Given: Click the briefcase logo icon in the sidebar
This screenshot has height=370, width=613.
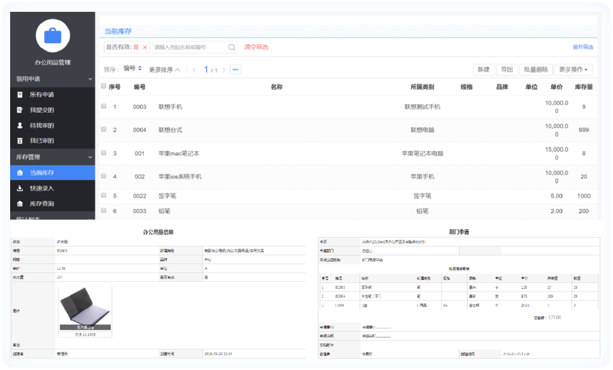Looking at the screenshot, I should [53, 36].
